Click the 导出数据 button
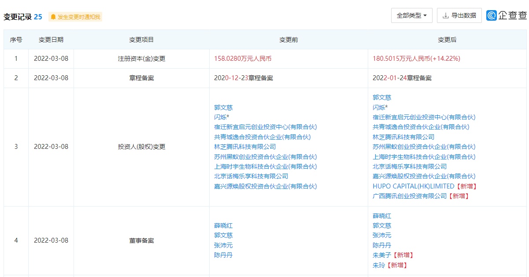 [x=459, y=15]
